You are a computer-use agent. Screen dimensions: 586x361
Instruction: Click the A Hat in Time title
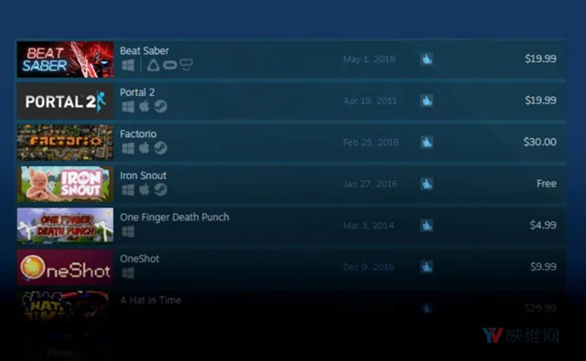(x=150, y=300)
